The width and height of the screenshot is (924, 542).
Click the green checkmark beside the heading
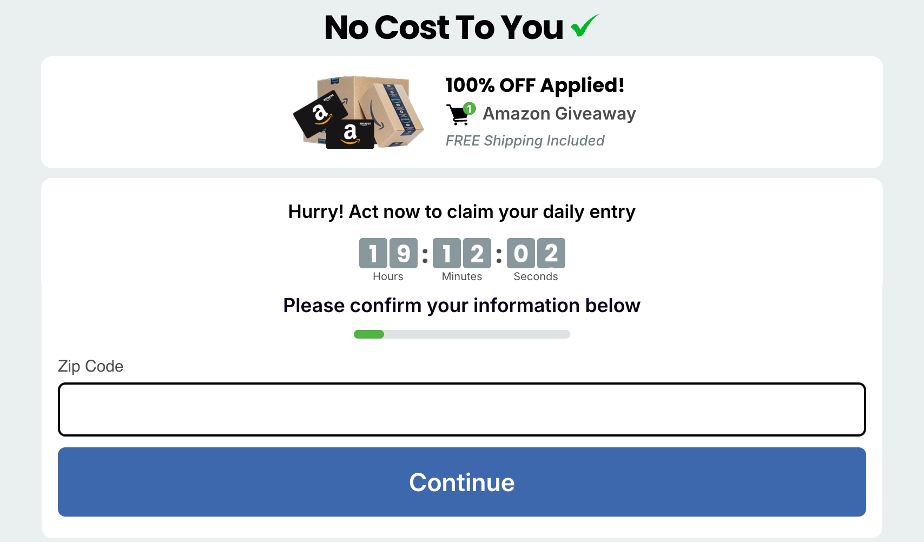coord(585,26)
